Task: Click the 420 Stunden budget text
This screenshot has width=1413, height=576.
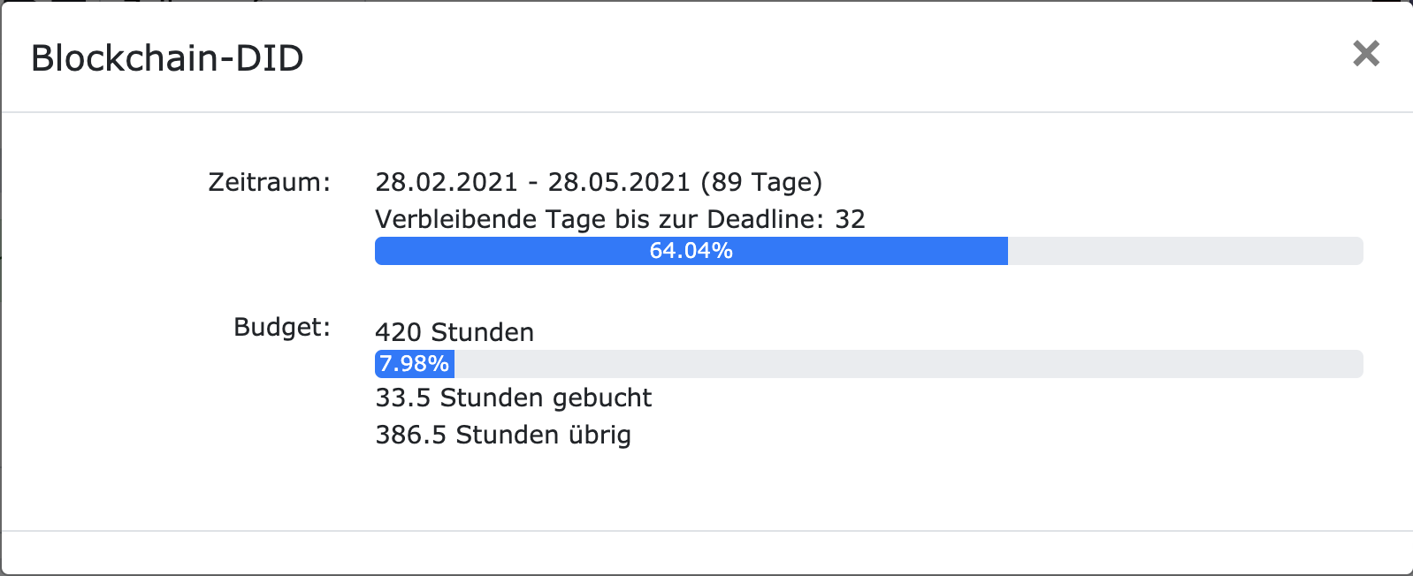Action: (x=454, y=332)
